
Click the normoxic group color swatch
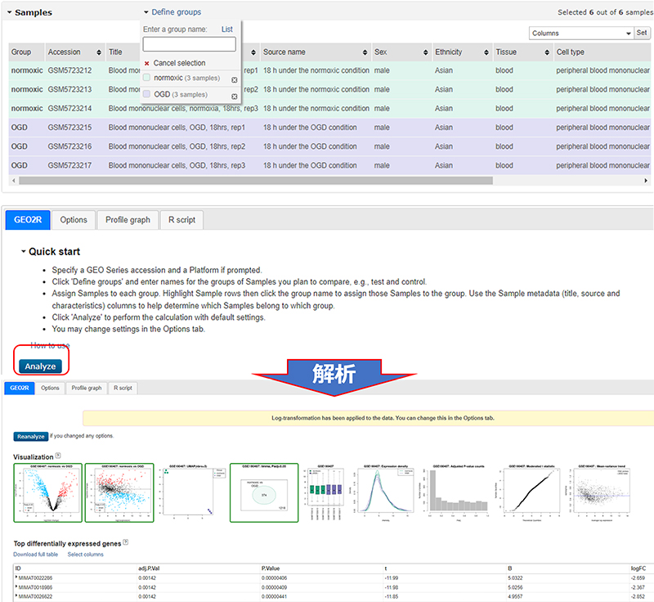(x=147, y=78)
